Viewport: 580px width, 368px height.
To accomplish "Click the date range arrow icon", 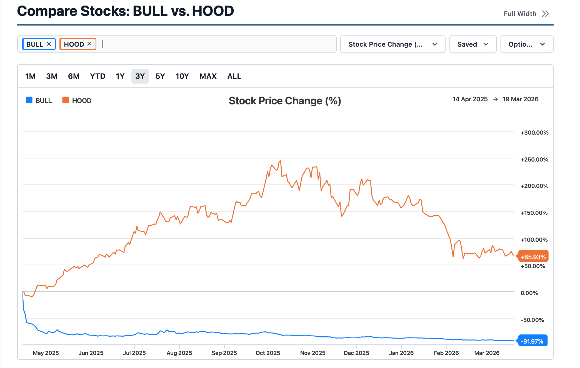I will pos(495,99).
